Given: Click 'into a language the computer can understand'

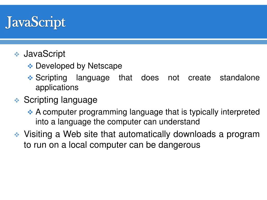Looking at the screenshot, I should click(x=118, y=122).
